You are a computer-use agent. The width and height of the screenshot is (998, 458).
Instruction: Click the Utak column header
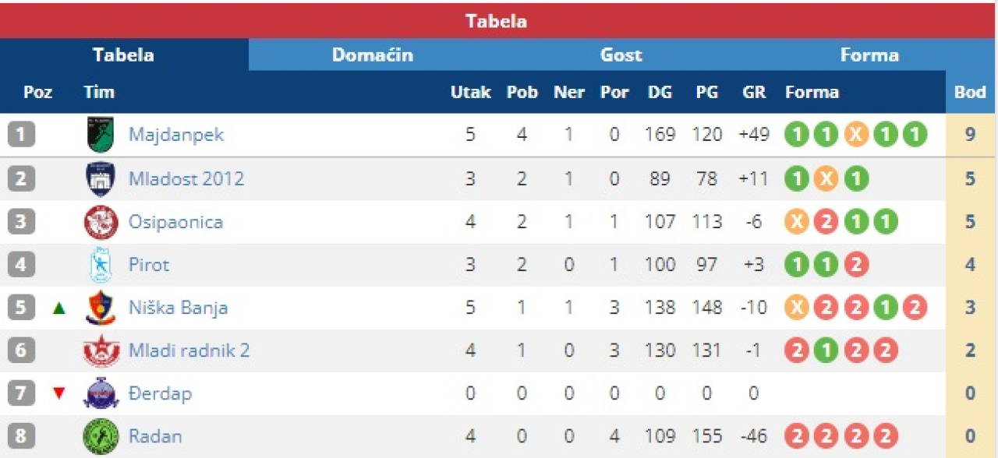click(x=470, y=92)
